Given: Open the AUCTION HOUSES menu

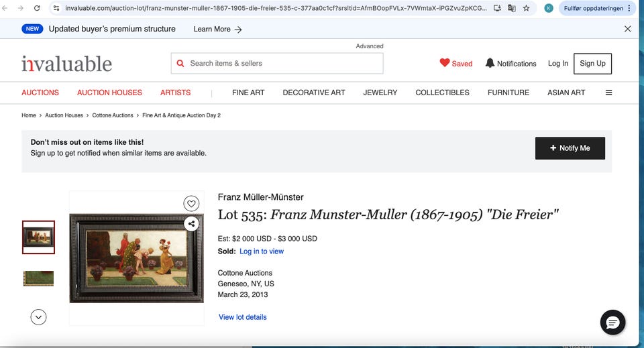Looking at the screenshot, I should coord(109,93).
